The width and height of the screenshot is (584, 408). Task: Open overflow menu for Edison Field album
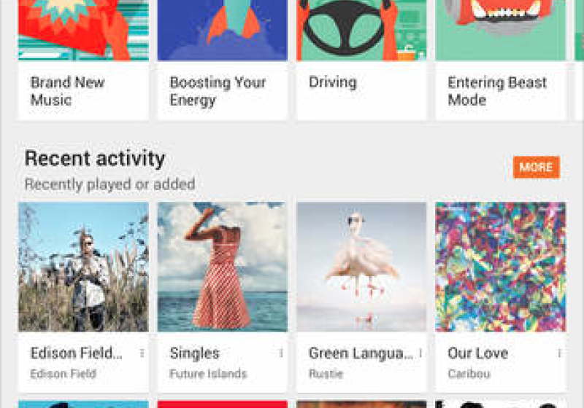(x=142, y=353)
